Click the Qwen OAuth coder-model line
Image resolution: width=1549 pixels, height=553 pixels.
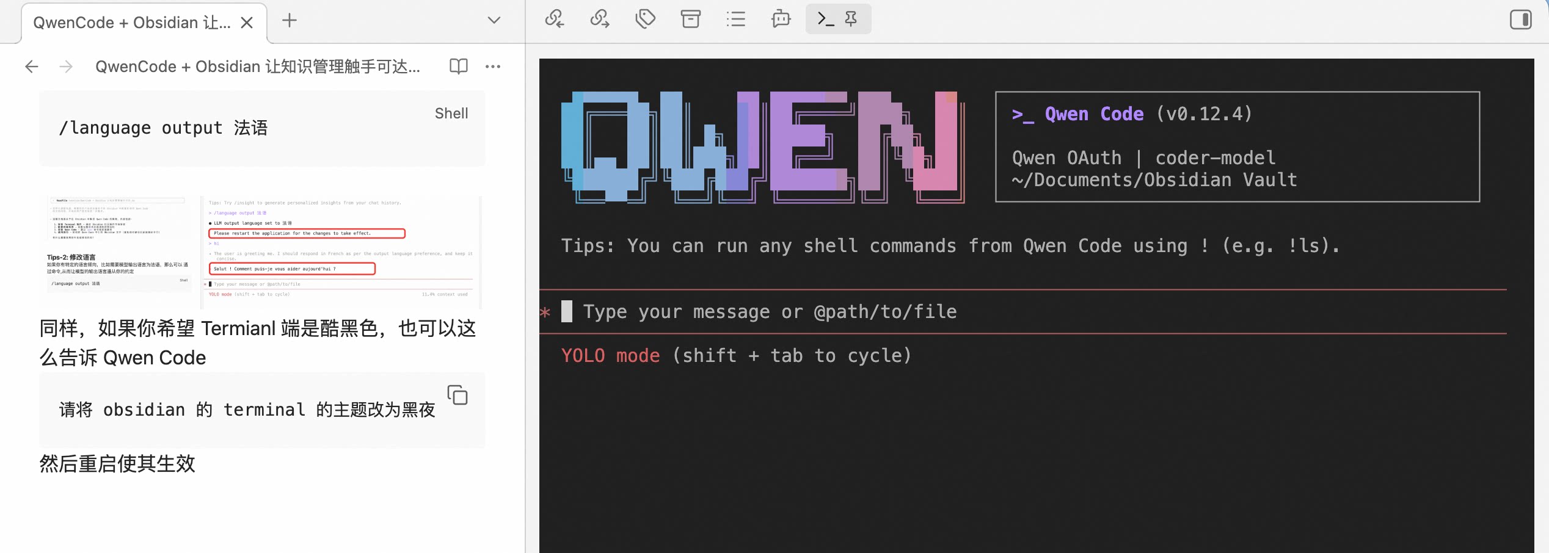click(1144, 158)
